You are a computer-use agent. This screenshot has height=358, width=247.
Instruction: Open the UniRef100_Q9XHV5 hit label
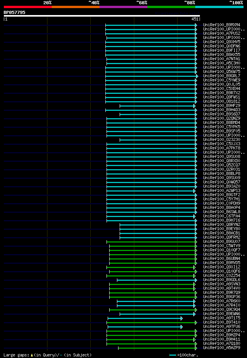(222, 42)
